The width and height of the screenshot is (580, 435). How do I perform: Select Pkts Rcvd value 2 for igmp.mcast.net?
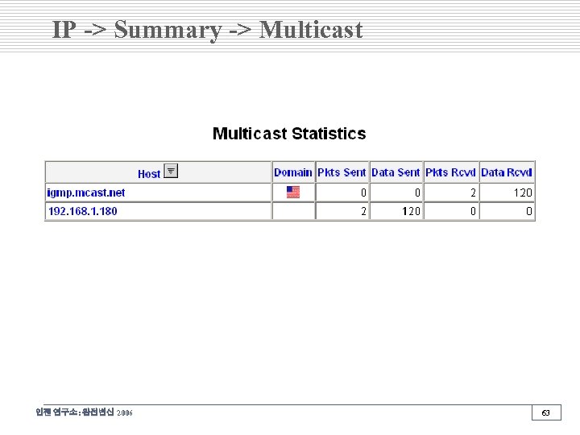473,193
